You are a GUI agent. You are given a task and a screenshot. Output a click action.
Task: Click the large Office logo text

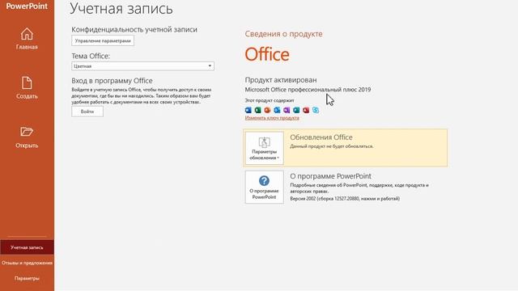click(x=267, y=54)
